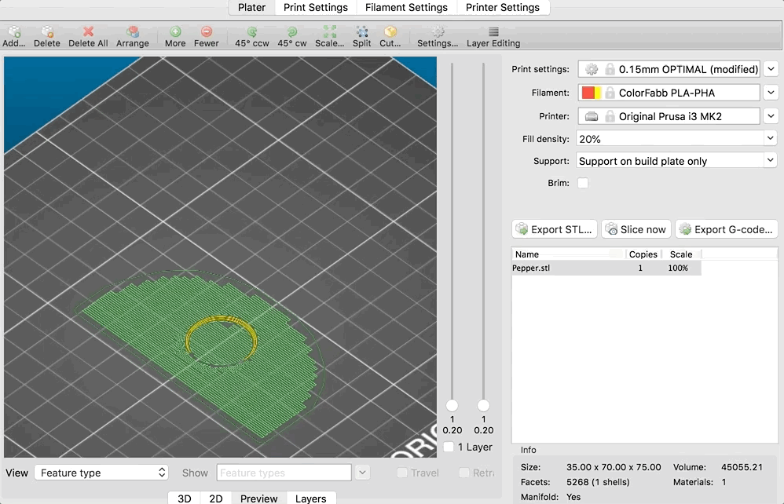Open the Print Settings tab
The height and width of the screenshot is (504, 784).
coord(316,8)
